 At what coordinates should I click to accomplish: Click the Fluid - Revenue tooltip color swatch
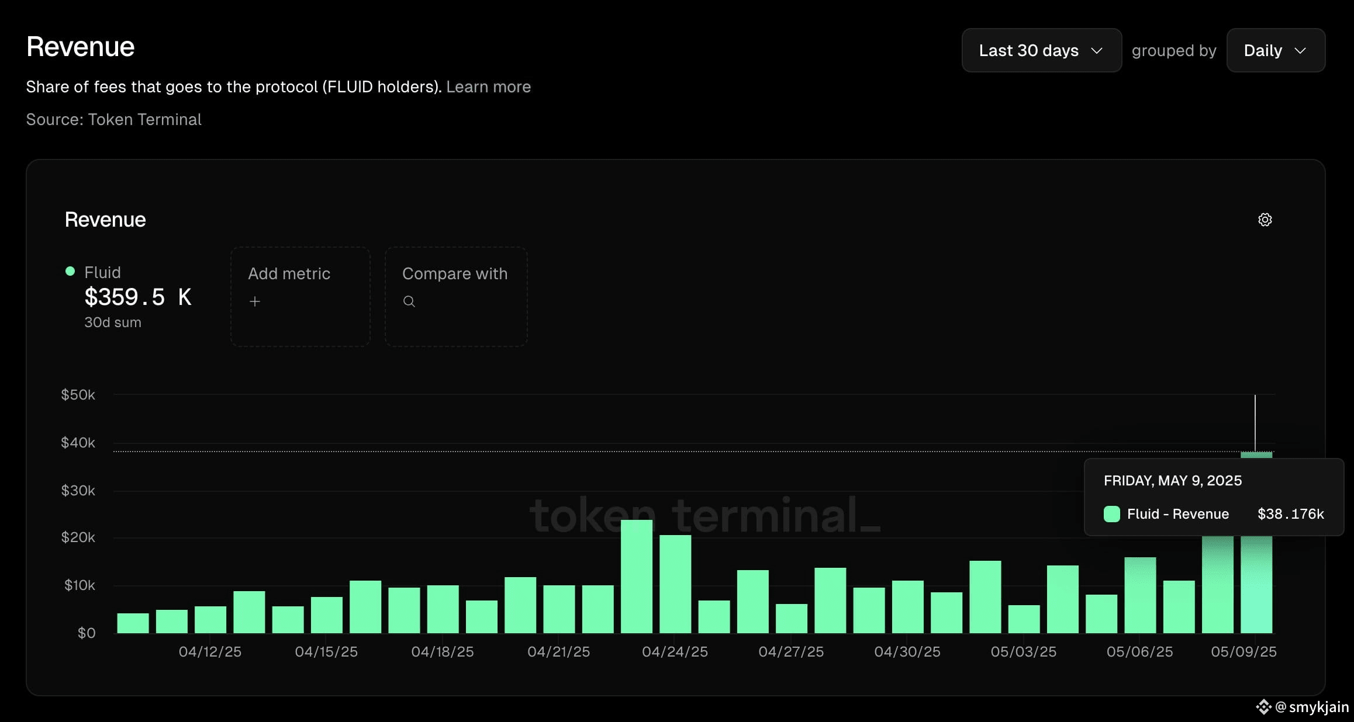pos(1111,514)
